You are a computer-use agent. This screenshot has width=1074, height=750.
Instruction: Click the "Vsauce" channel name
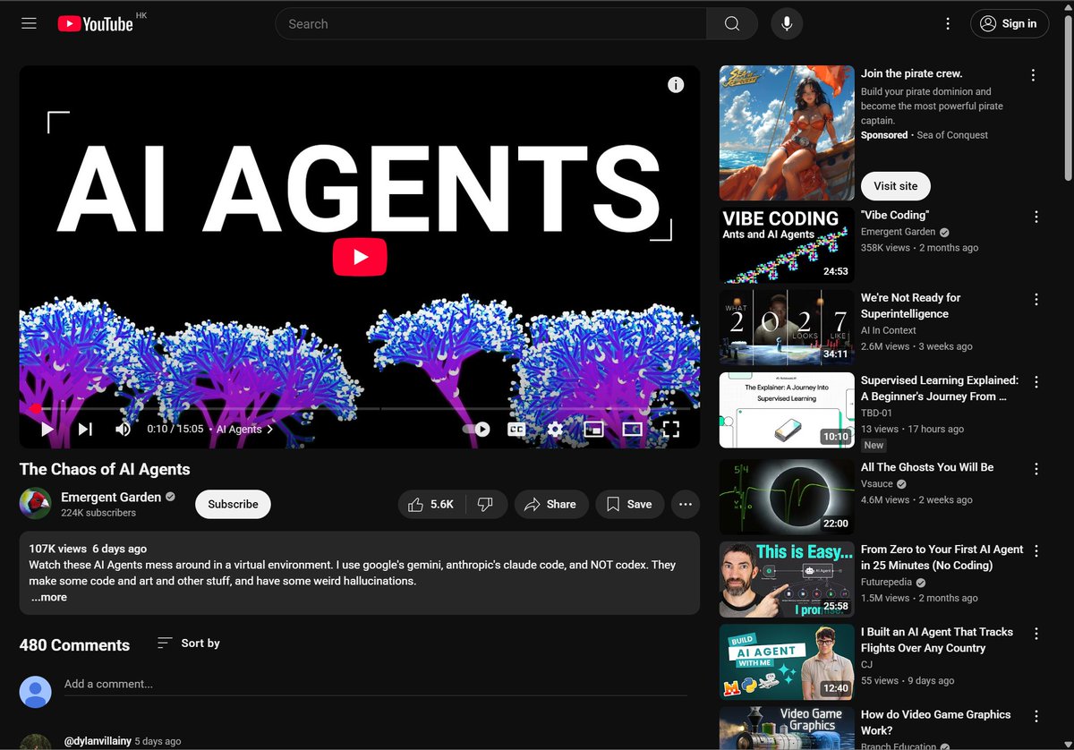(878, 483)
